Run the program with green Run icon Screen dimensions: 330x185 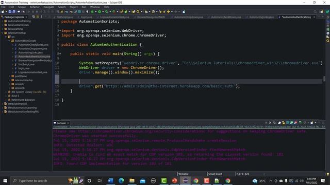point(100,12)
